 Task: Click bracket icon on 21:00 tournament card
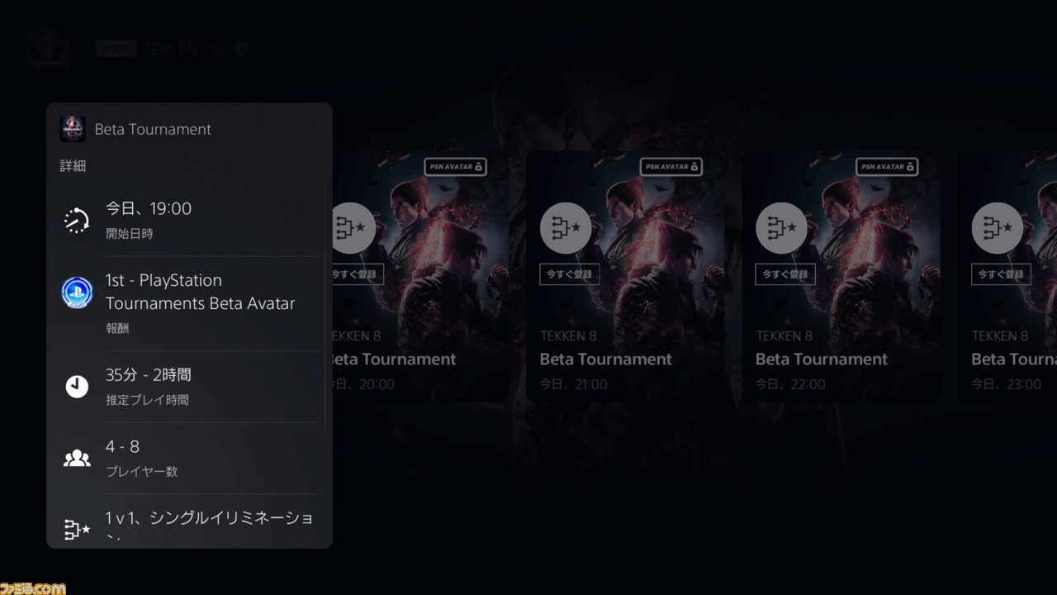pyautogui.click(x=566, y=228)
